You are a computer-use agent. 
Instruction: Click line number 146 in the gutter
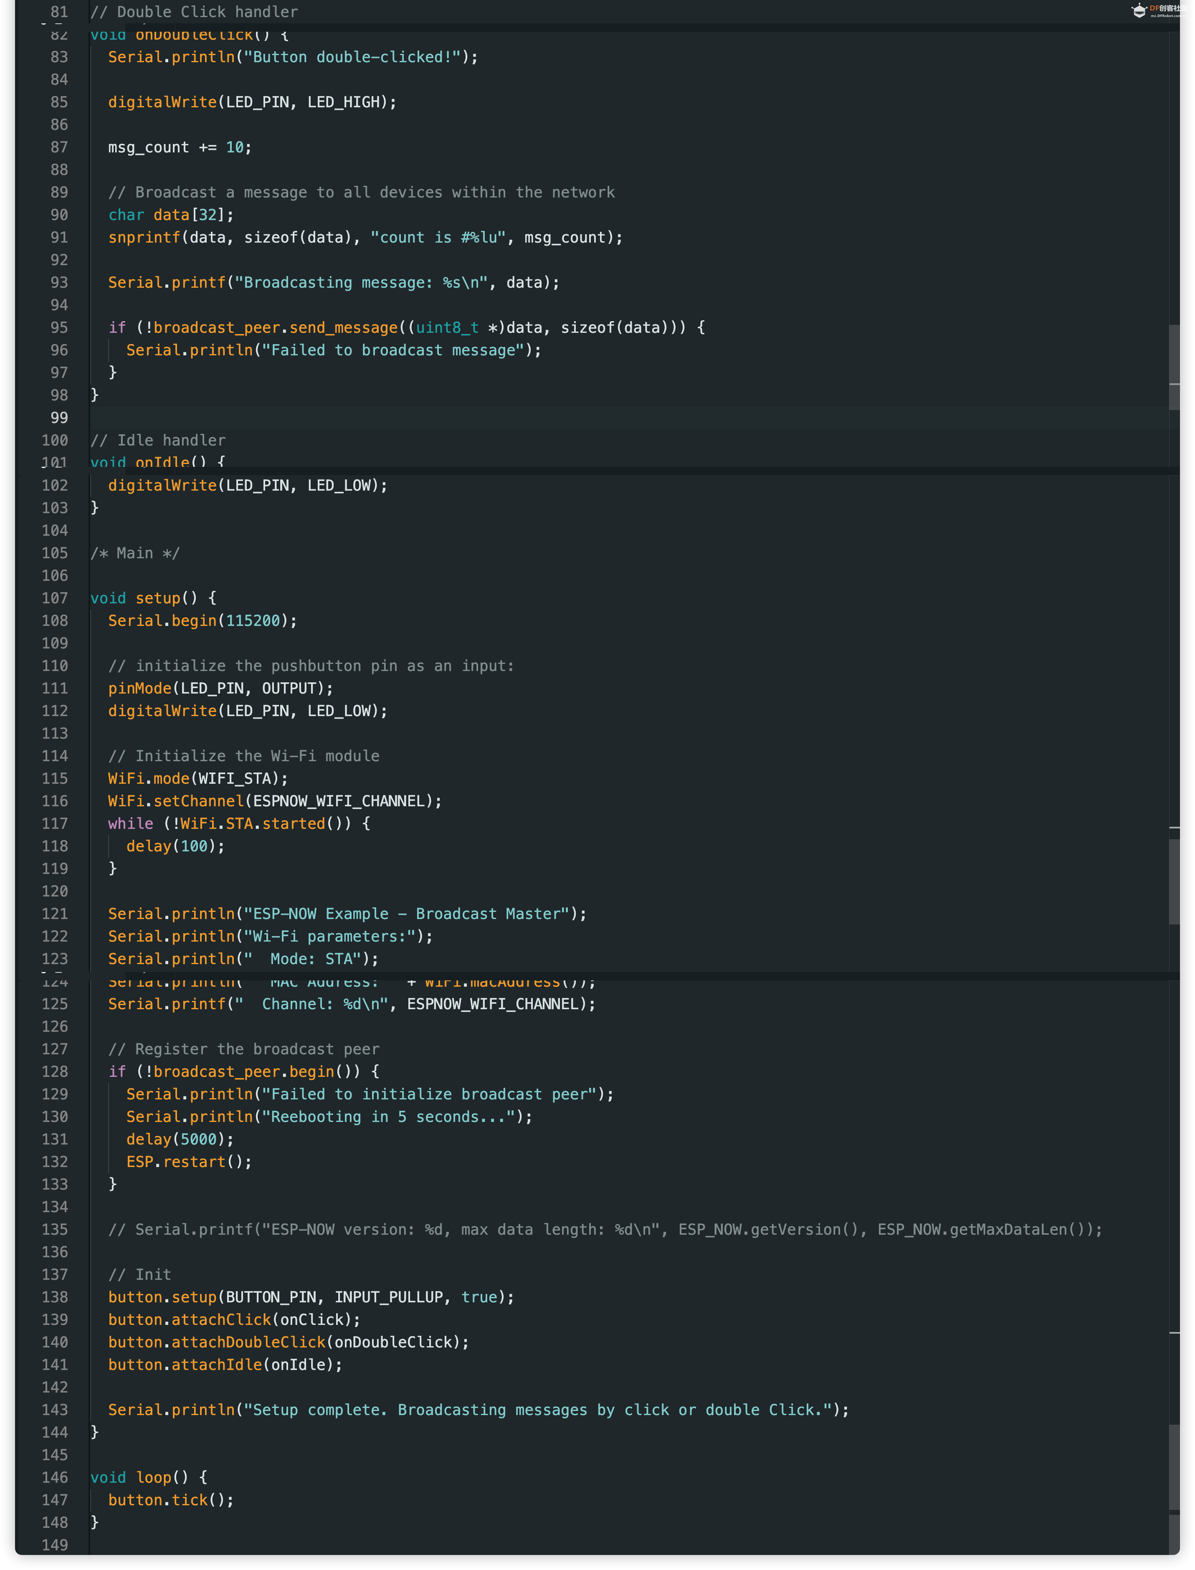click(55, 1477)
